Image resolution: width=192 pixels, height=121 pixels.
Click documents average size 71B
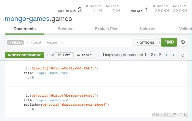116,11
